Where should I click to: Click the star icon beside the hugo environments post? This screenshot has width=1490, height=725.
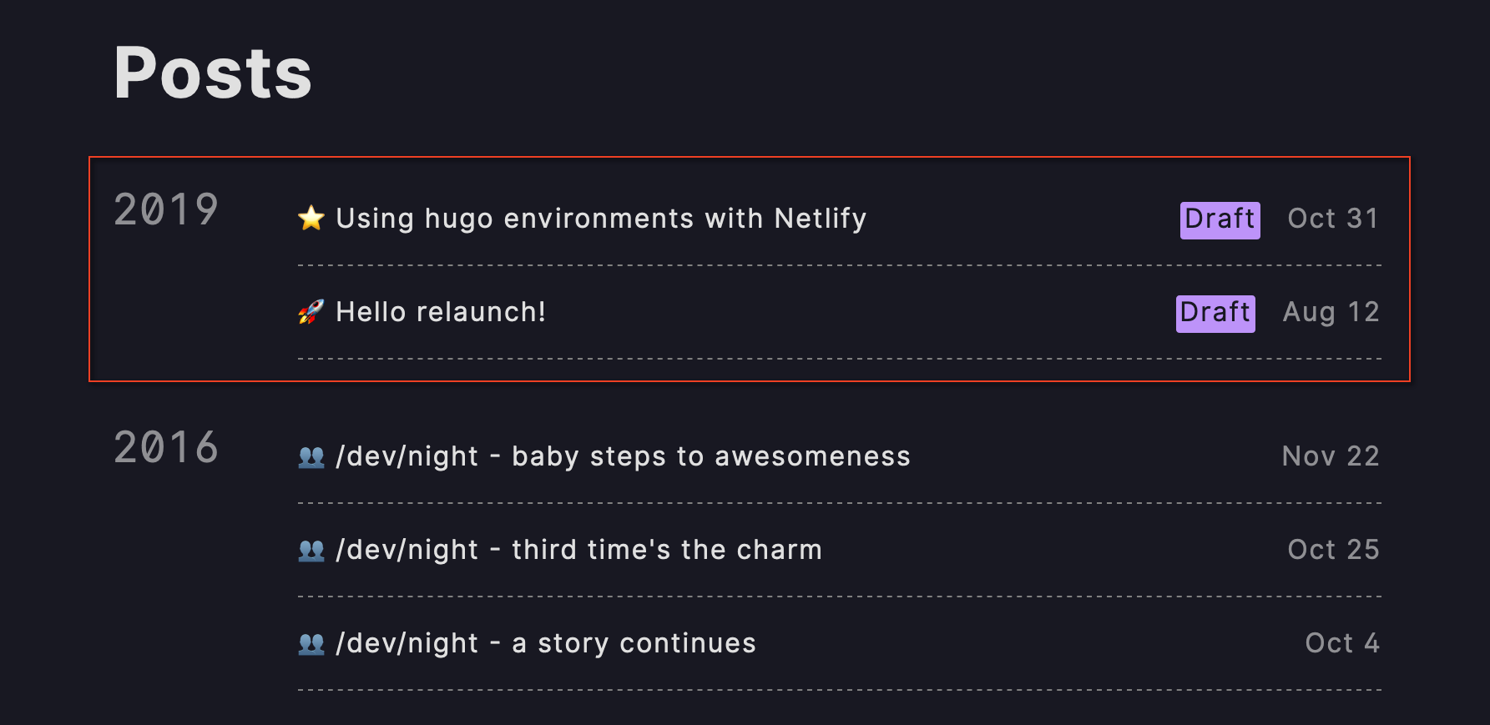311,219
